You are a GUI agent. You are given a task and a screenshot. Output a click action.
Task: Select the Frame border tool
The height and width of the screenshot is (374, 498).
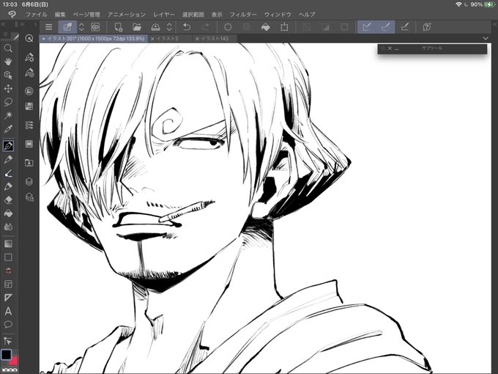pyautogui.click(x=8, y=284)
